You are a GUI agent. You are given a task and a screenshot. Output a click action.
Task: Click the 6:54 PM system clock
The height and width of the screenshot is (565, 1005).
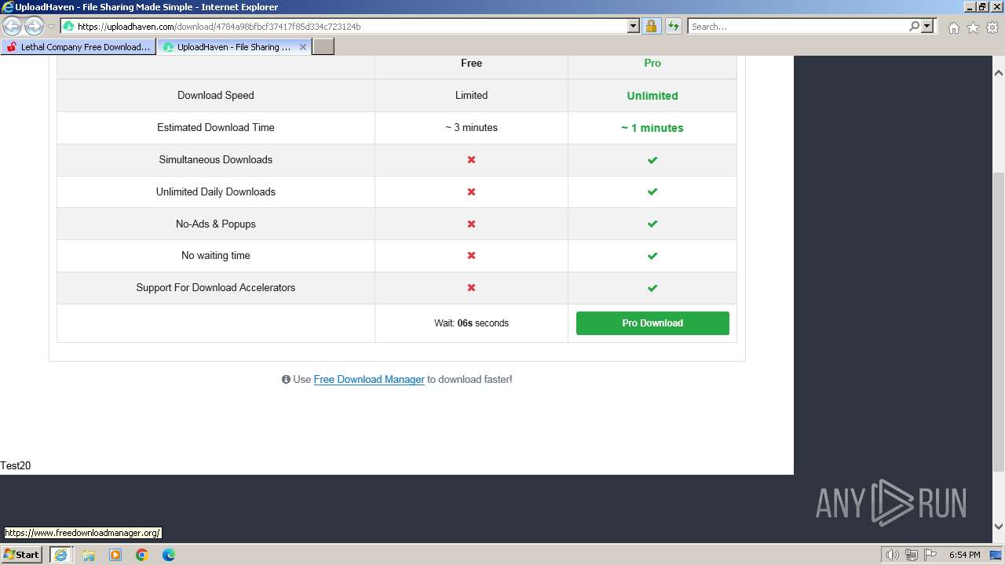(964, 555)
